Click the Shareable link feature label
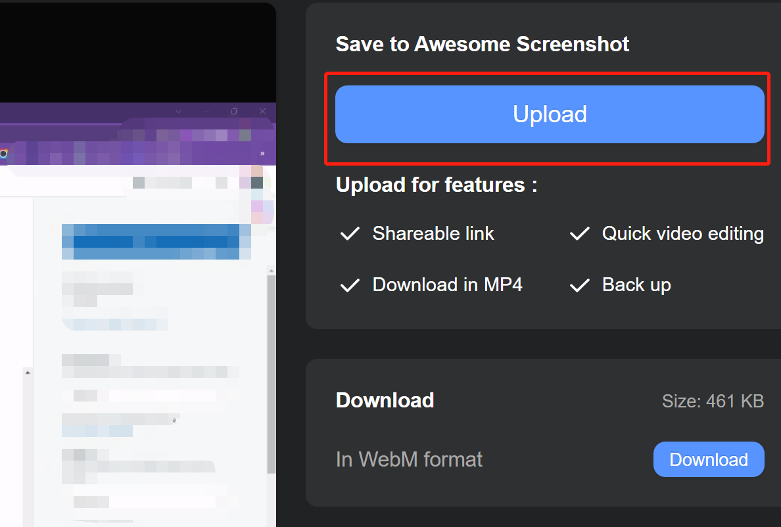 pyautogui.click(x=433, y=233)
